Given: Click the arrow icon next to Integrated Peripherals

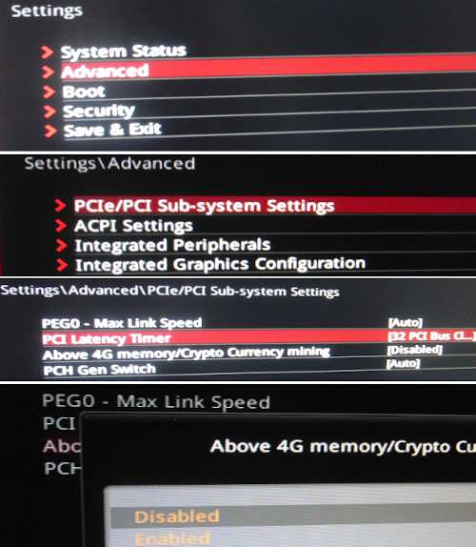Looking at the screenshot, I should (62, 245).
